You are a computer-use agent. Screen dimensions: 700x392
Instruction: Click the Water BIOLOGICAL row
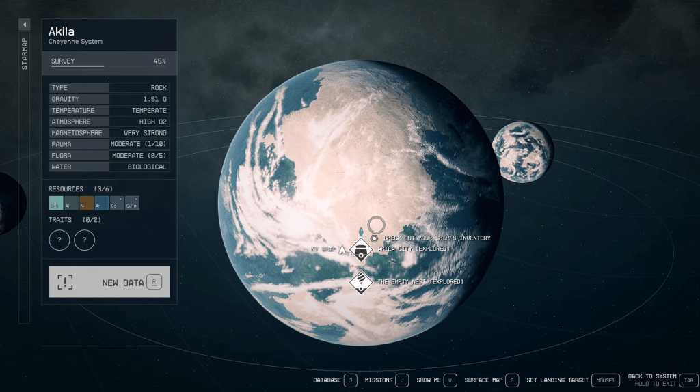click(109, 167)
